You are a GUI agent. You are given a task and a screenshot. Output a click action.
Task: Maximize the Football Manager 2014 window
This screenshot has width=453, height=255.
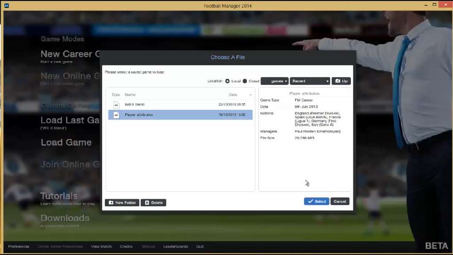tap(434, 4)
